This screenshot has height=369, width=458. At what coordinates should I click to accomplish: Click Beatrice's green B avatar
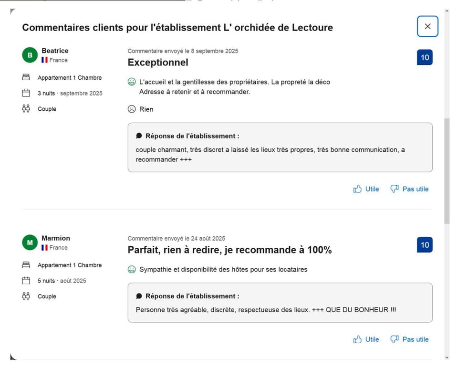[x=30, y=55]
